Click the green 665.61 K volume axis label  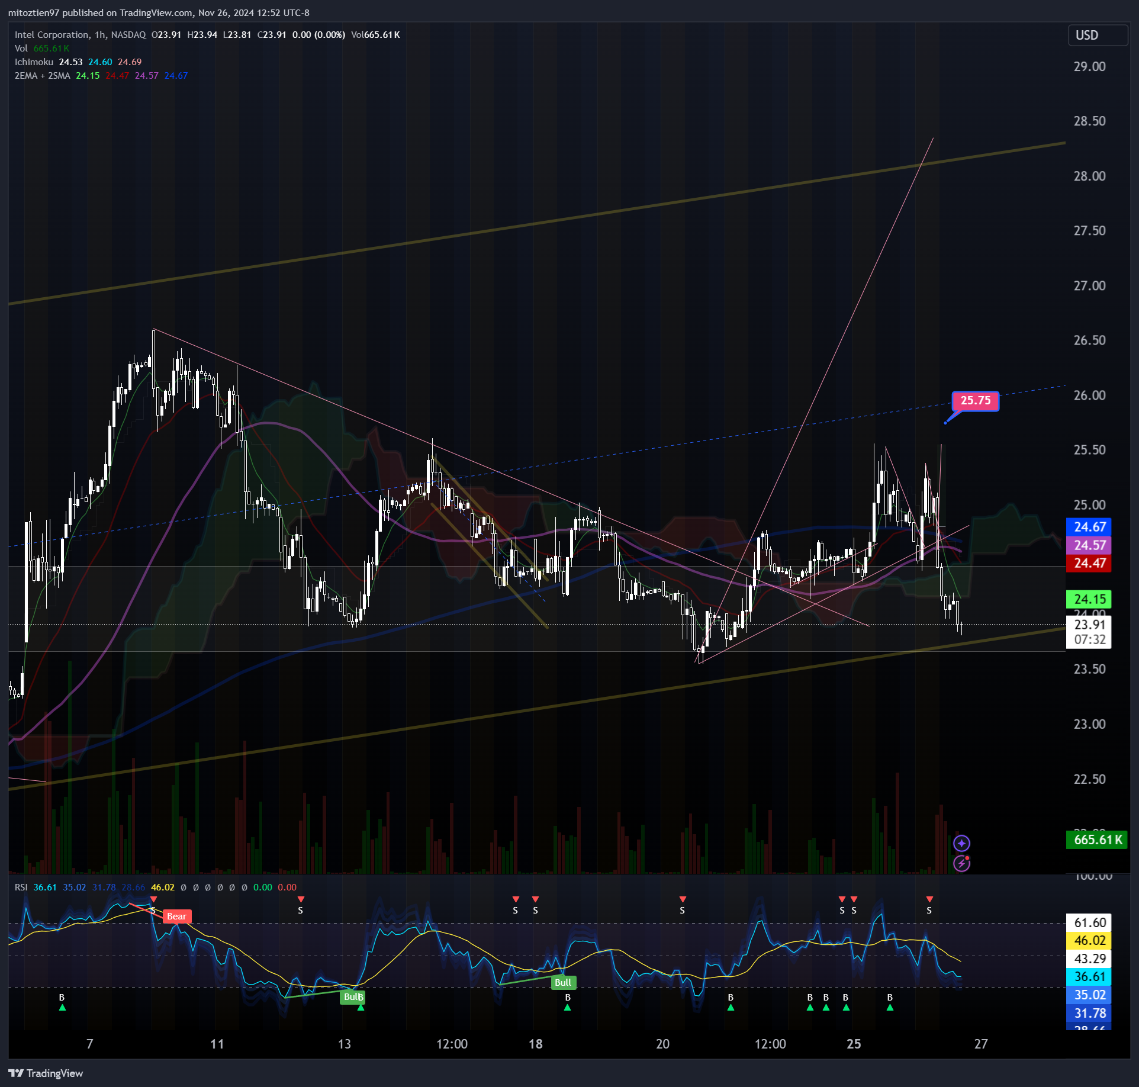click(1097, 840)
